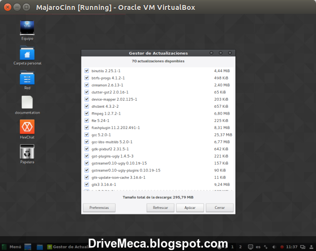
Task: Click the red update notifier tray icon
Action: tap(282, 247)
